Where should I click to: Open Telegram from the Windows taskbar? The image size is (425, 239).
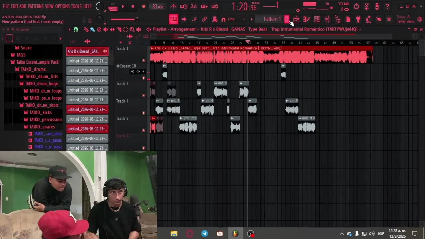205,234
